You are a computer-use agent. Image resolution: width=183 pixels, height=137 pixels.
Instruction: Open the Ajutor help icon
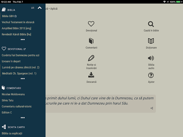point(151,75)
